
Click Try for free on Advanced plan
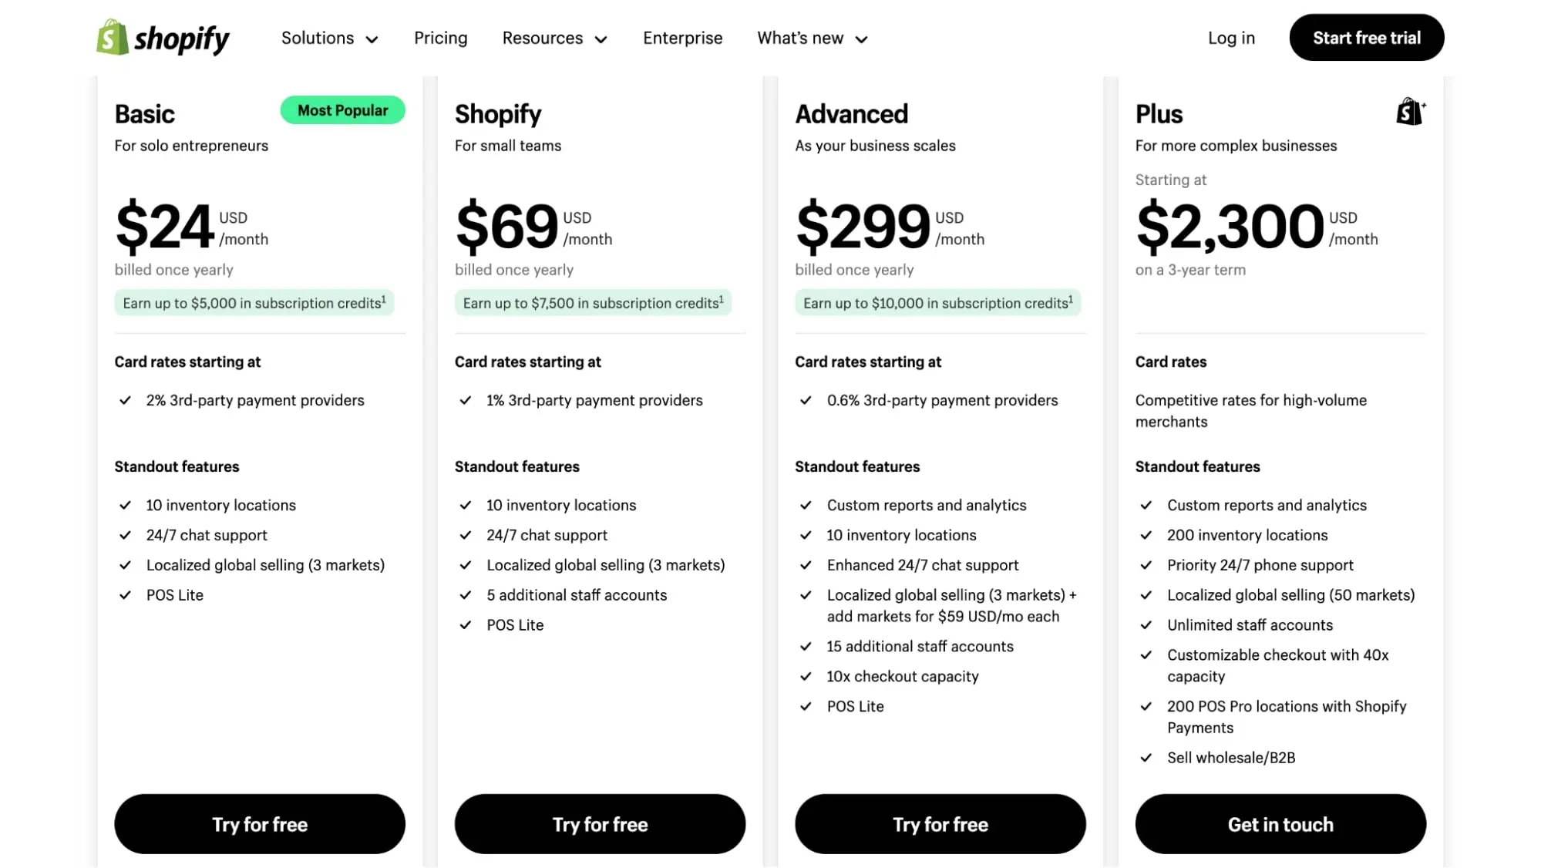pyautogui.click(x=940, y=825)
